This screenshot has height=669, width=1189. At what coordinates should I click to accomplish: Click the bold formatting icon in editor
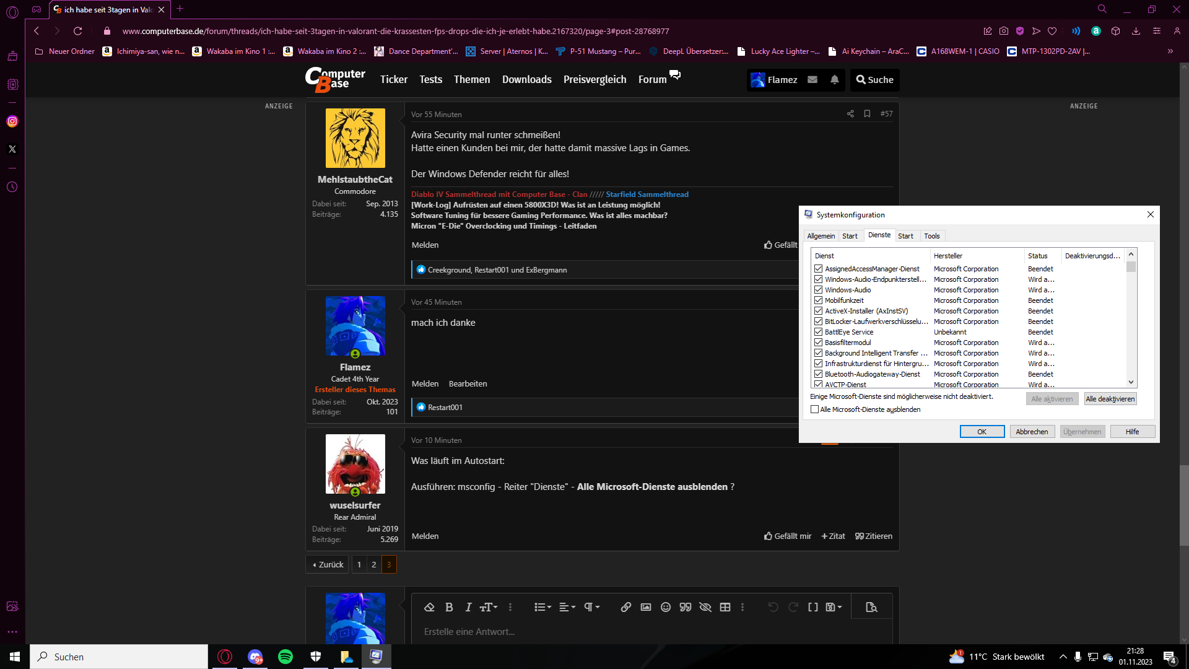click(449, 607)
